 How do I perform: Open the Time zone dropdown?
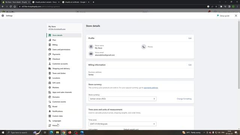(122, 124)
